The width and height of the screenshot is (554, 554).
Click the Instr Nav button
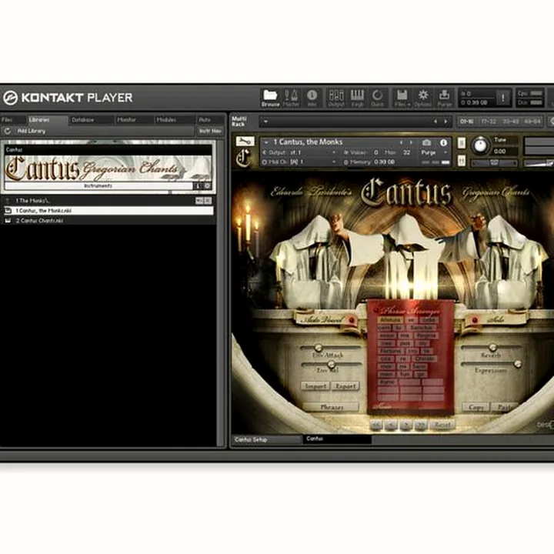point(210,131)
